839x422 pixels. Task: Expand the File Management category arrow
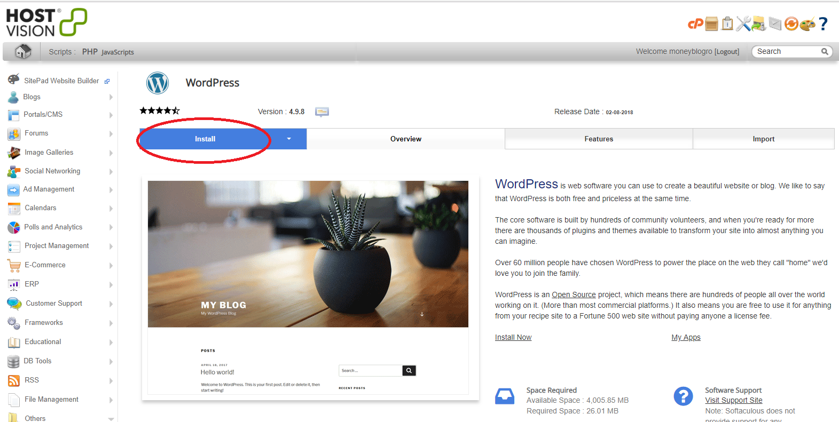coord(111,400)
